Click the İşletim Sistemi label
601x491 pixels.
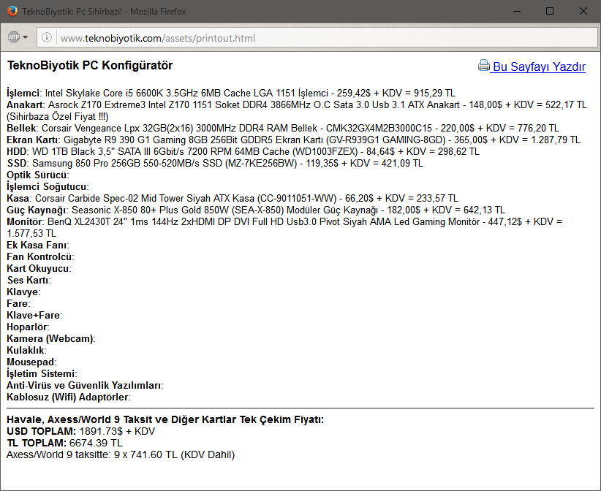click(42, 373)
